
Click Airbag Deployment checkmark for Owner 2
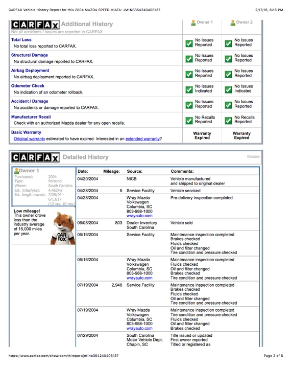(x=228, y=75)
